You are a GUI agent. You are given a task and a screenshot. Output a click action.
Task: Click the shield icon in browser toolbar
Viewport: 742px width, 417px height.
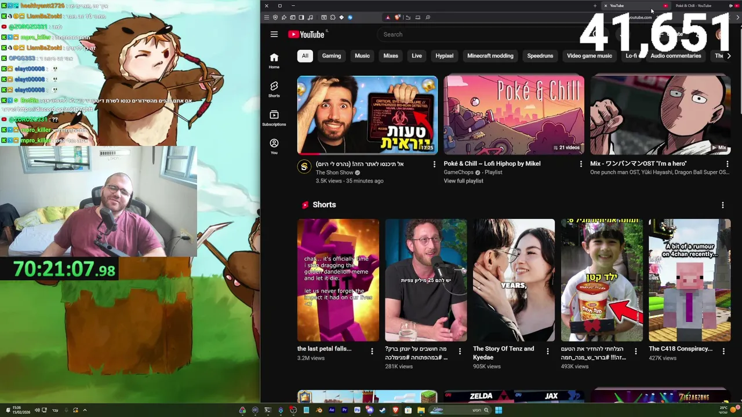(275, 17)
